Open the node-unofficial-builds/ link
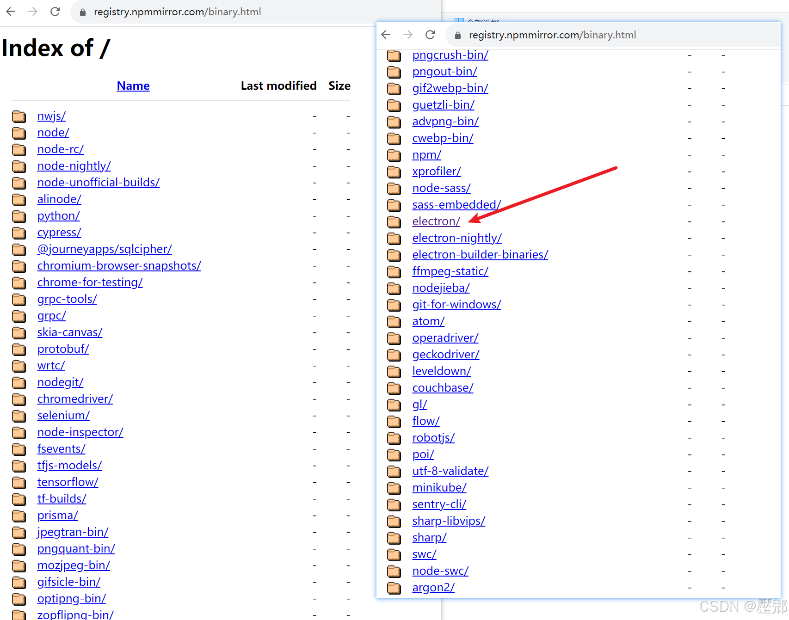Image resolution: width=789 pixels, height=620 pixels. [x=99, y=183]
